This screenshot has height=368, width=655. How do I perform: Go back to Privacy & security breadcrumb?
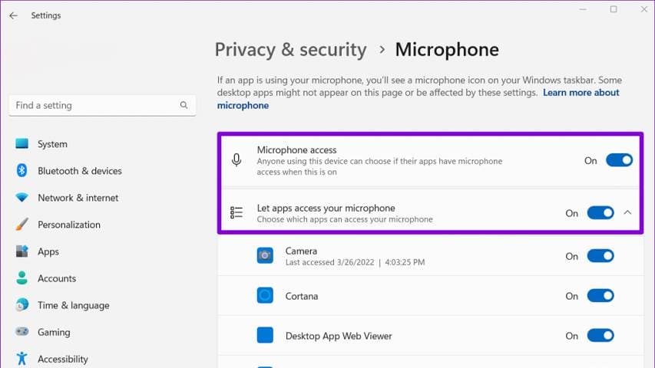point(291,50)
